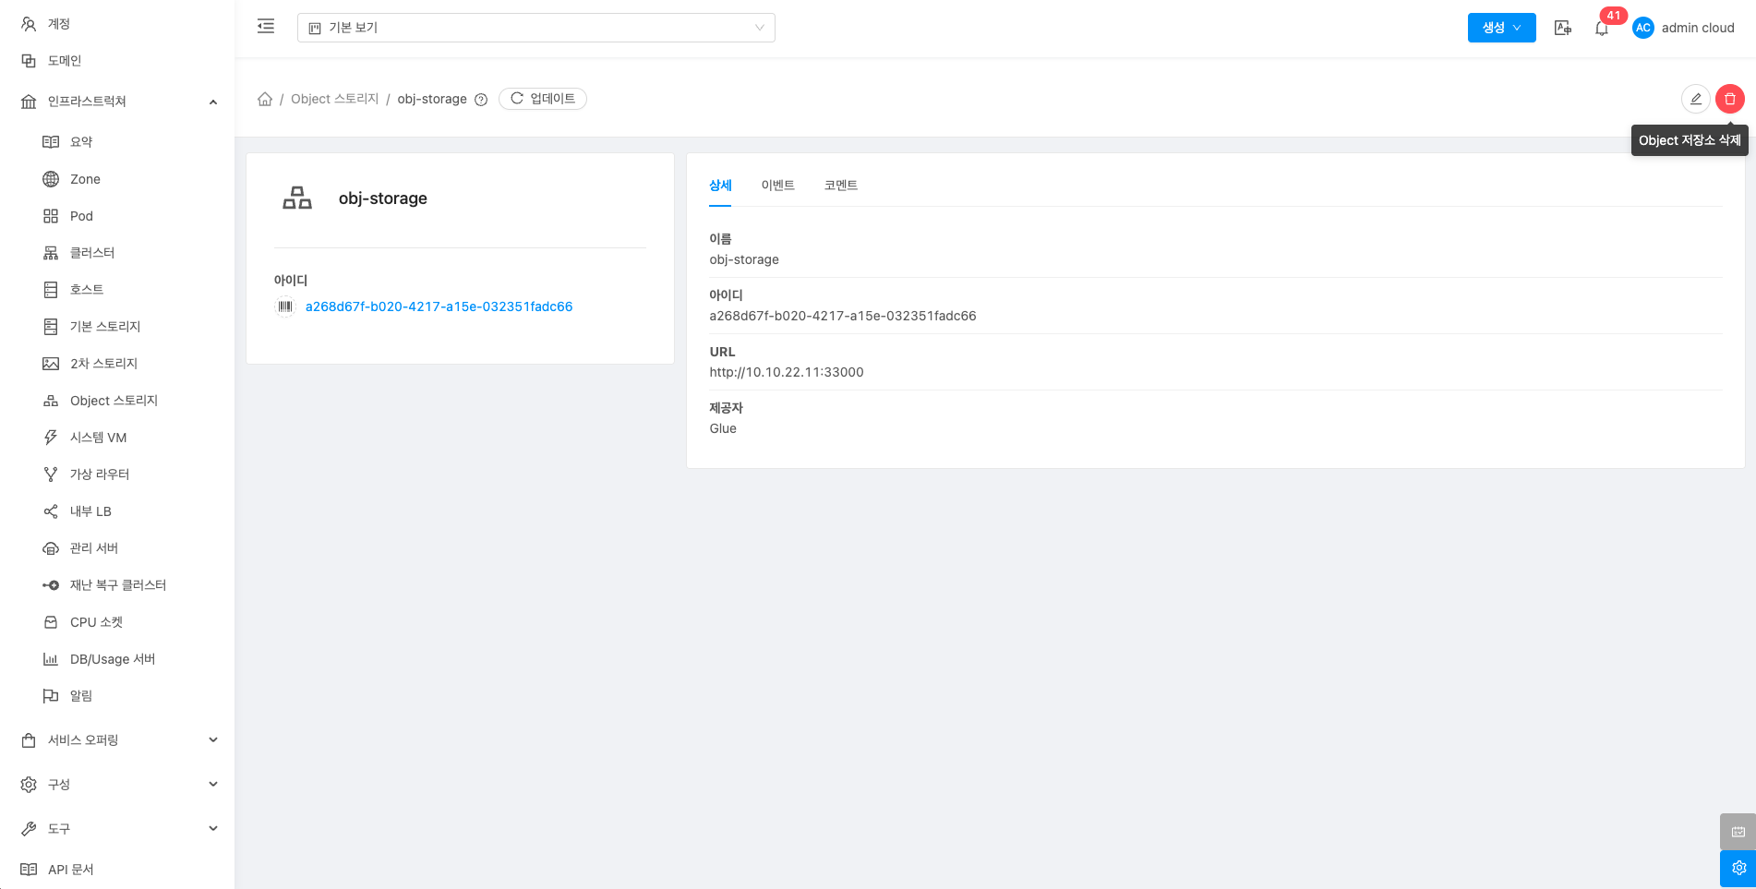Viewport: 1756px width, 889px height.
Task: Click the help question mark beside obj-storage
Action: [x=481, y=100]
